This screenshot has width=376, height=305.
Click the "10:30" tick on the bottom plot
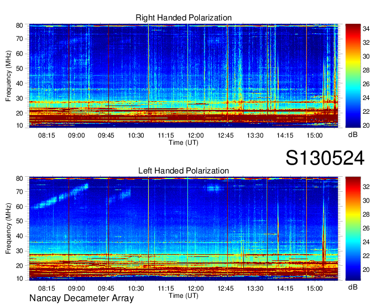pyautogui.click(x=136, y=288)
